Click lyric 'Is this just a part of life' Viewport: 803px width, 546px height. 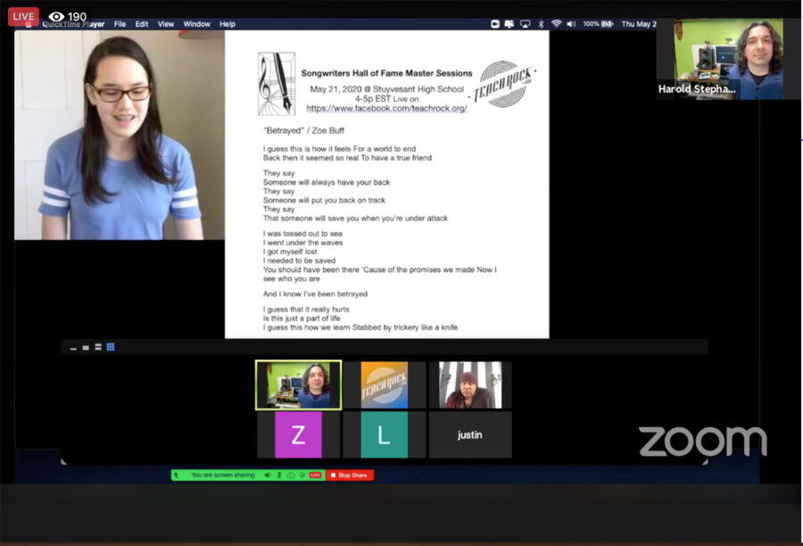pyautogui.click(x=302, y=318)
